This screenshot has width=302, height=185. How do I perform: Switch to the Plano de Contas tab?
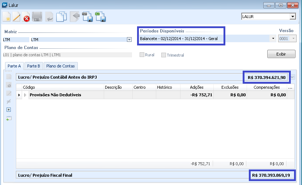coord(60,66)
